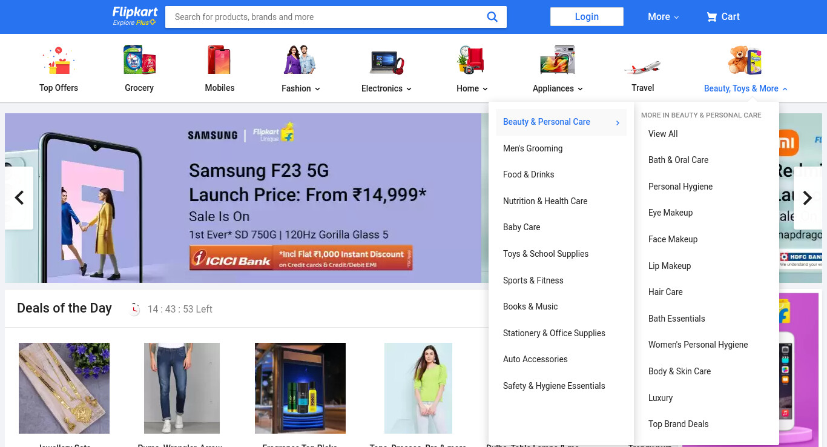Click the Login button

pos(587,17)
